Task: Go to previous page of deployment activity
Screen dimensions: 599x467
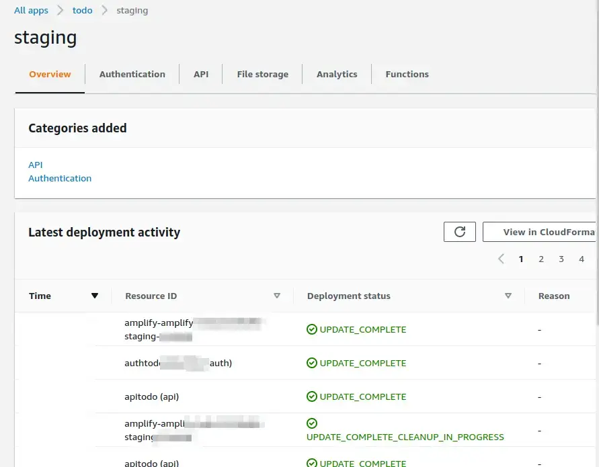Action: pyautogui.click(x=502, y=259)
